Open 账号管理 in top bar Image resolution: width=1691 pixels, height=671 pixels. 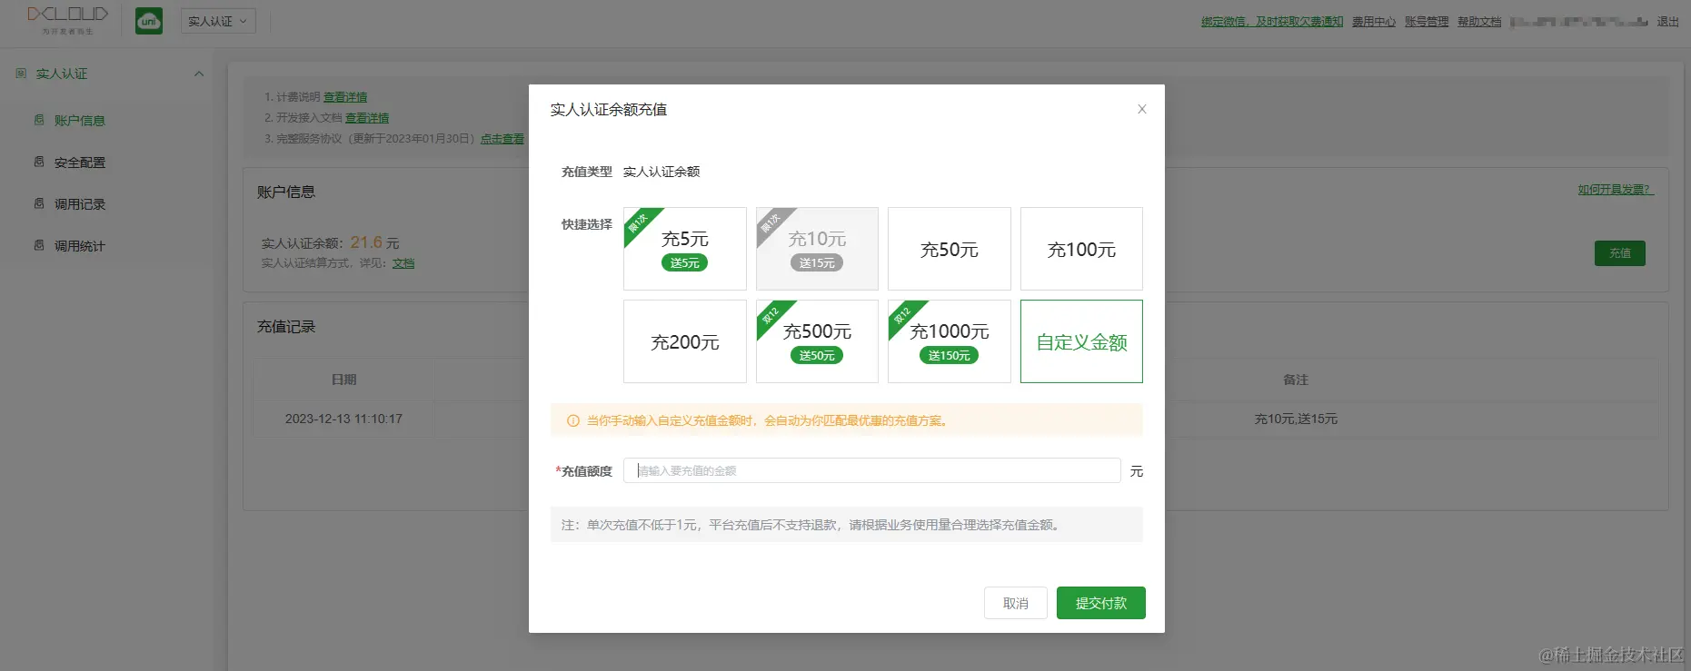point(1427,22)
